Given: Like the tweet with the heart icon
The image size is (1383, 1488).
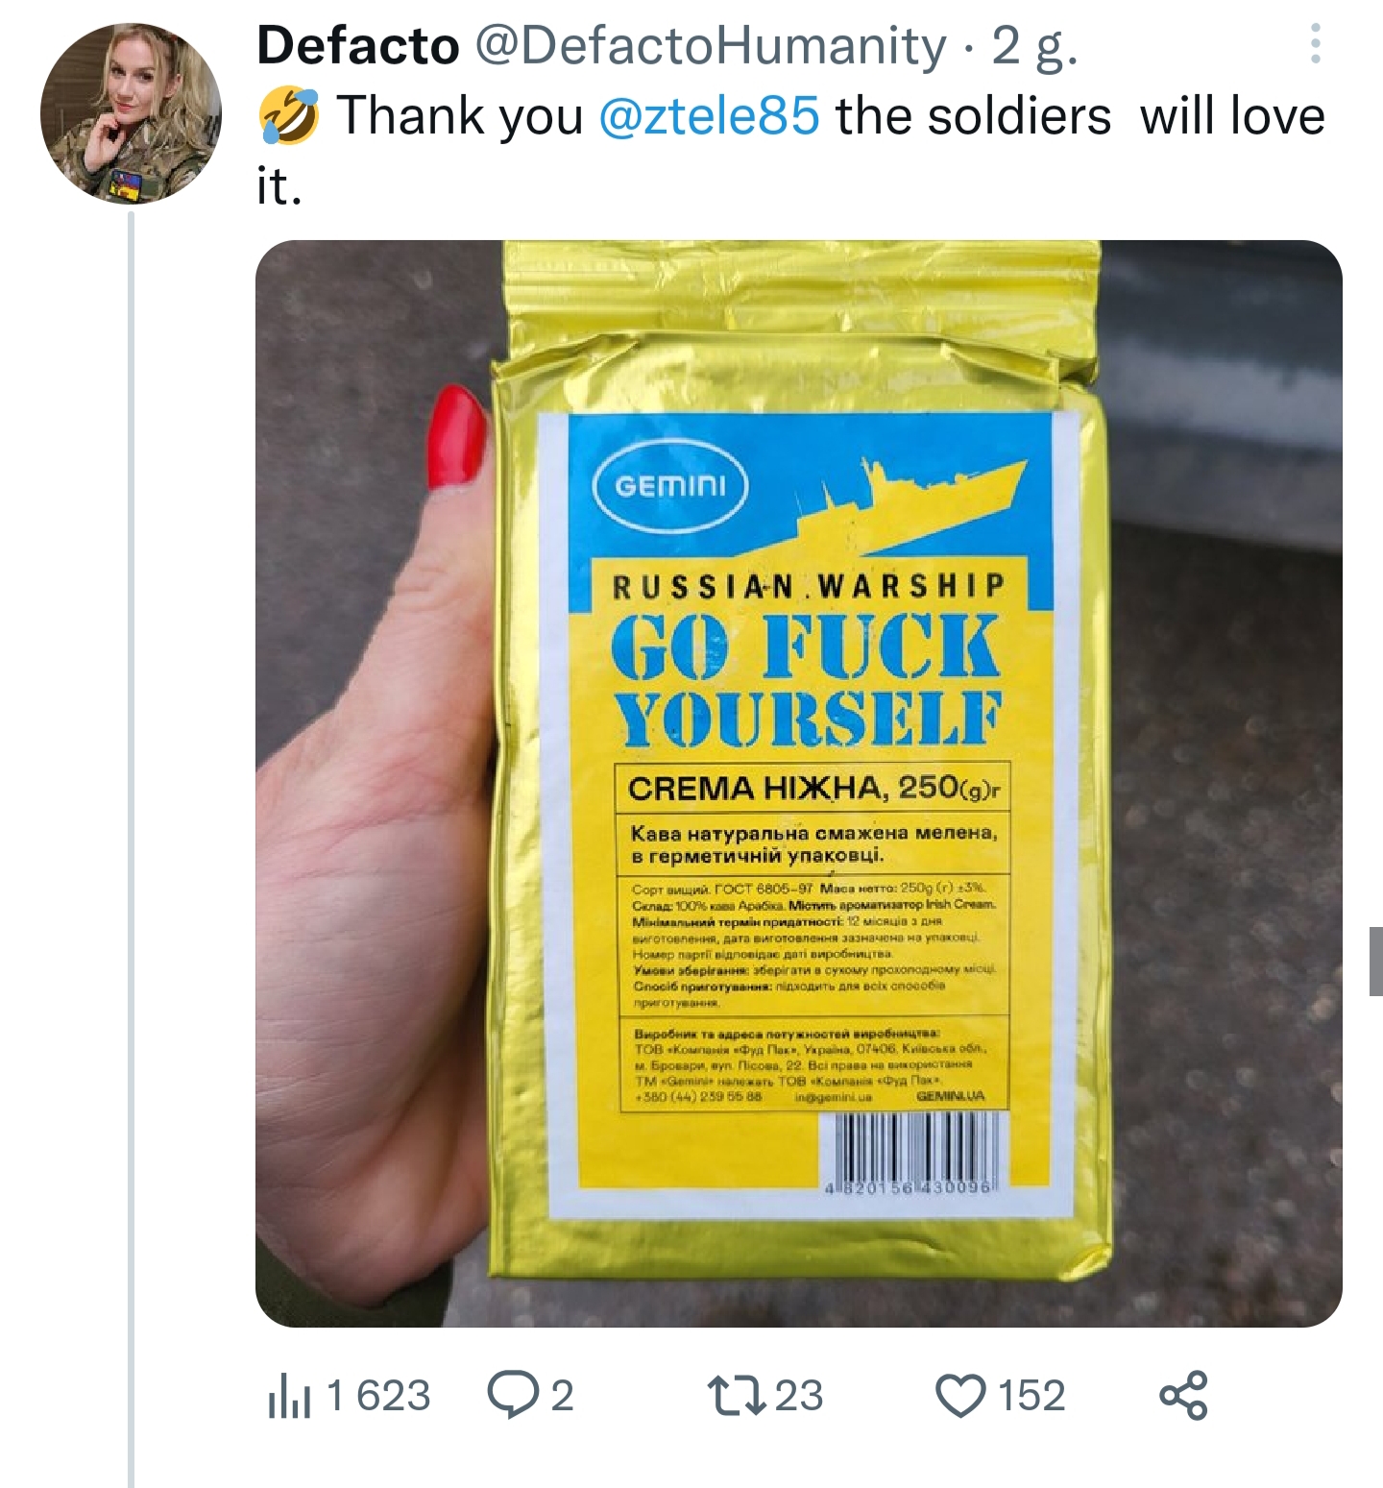Looking at the screenshot, I should (x=961, y=1397).
